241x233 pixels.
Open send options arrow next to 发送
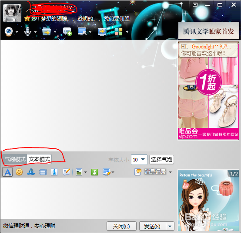170,226
